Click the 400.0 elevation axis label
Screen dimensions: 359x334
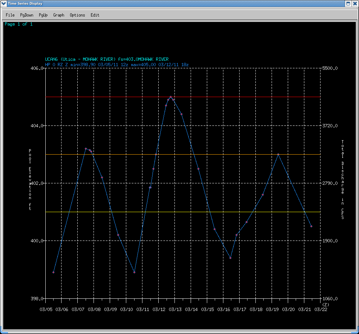point(37,241)
